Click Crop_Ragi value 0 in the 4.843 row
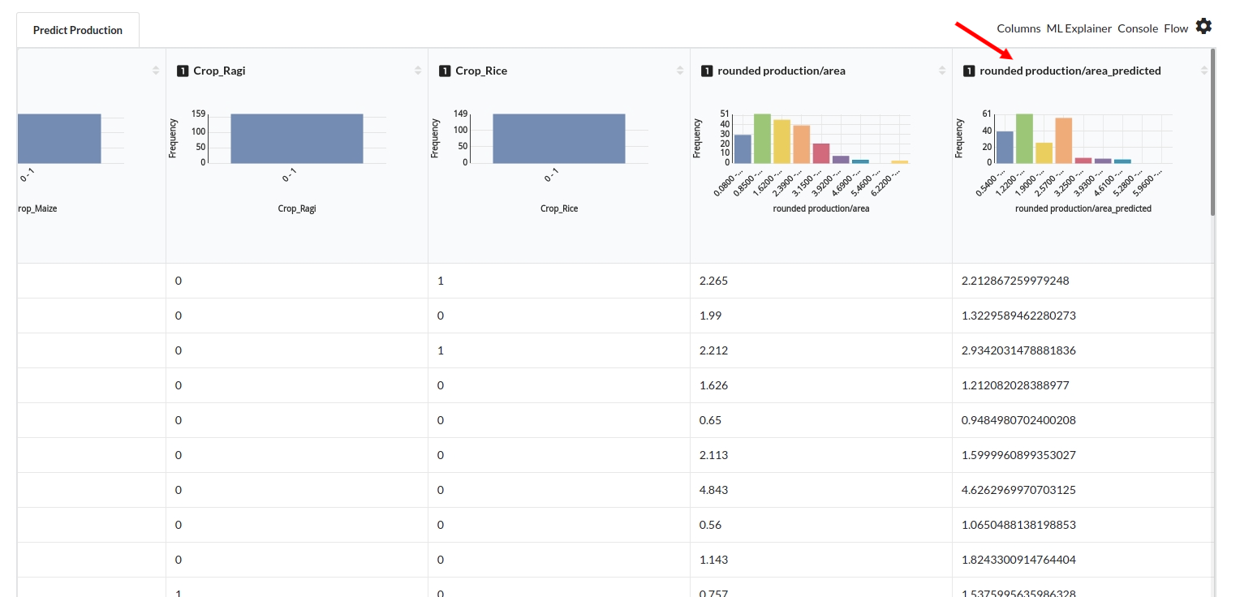 point(297,490)
